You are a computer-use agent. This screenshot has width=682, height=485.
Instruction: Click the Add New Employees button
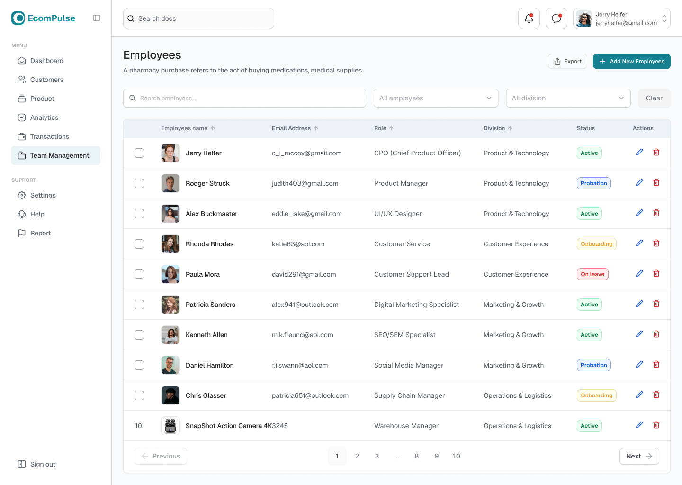point(631,61)
